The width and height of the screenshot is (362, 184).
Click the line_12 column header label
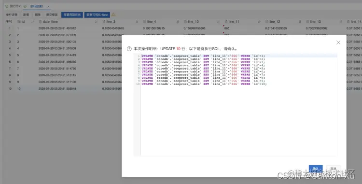coord(275,22)
